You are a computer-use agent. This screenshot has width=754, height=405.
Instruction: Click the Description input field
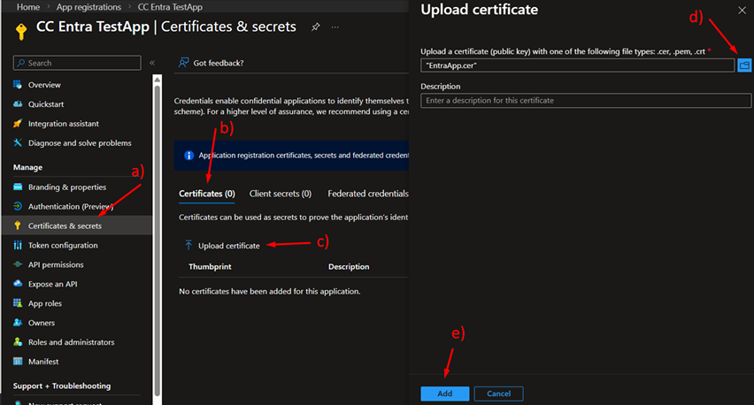[x=585, y=101]
